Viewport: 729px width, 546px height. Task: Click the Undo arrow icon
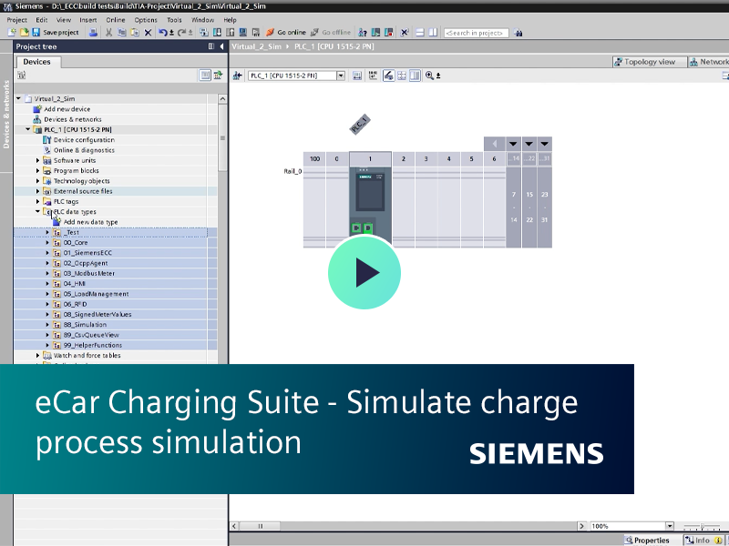pyautogui.click(x=163, y=33)
